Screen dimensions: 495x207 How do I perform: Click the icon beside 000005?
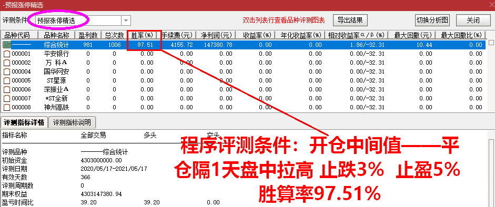point(7,81)
